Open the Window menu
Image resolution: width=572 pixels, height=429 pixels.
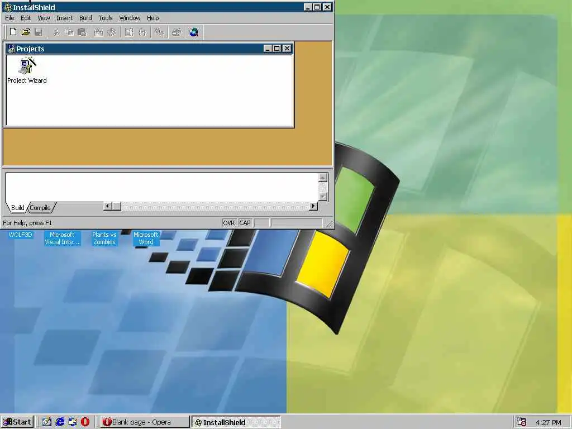[130, 18]
